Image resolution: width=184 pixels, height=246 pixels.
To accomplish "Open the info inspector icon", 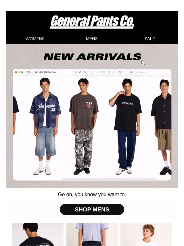I will (x=127, y=72).
